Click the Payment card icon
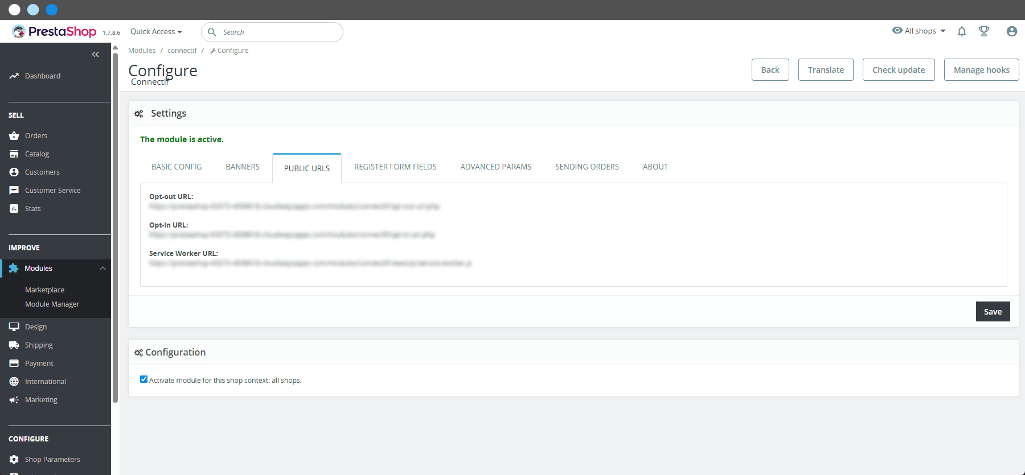Image resolution: width=1025 pixels, height=475 pixels. click(x=14, y=363)
